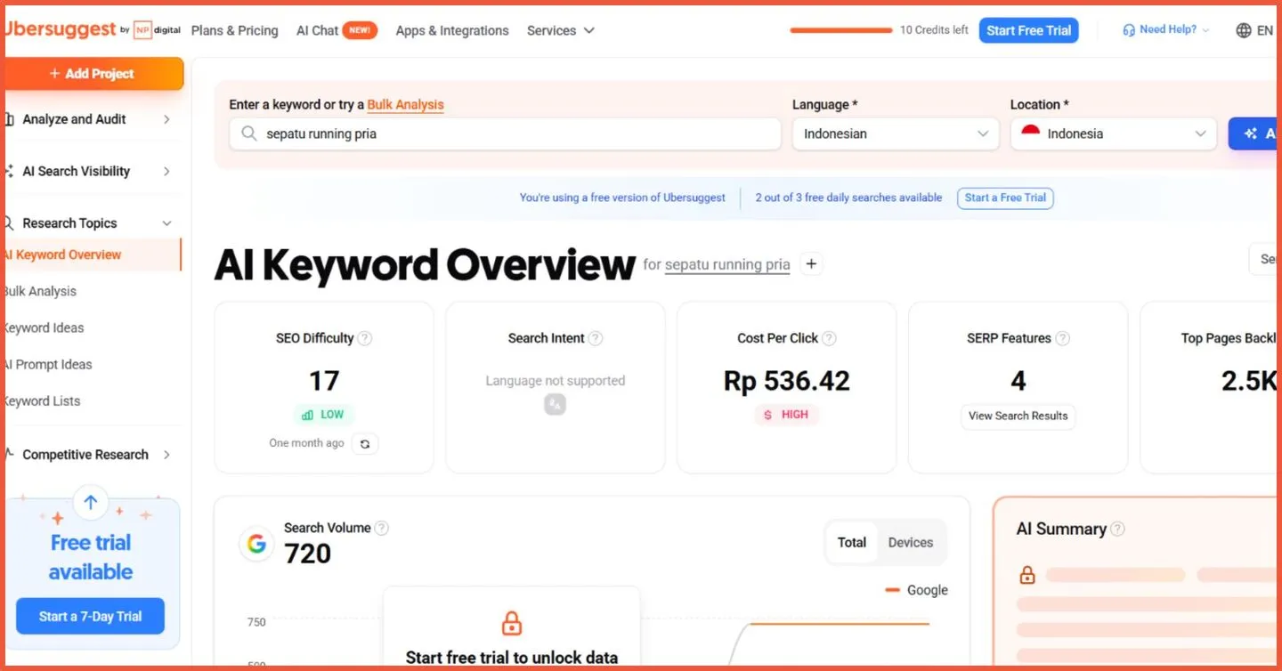1282x671 pixels.
Task: Click the Search Intent help question mark
Action: [x=596, y=338]
